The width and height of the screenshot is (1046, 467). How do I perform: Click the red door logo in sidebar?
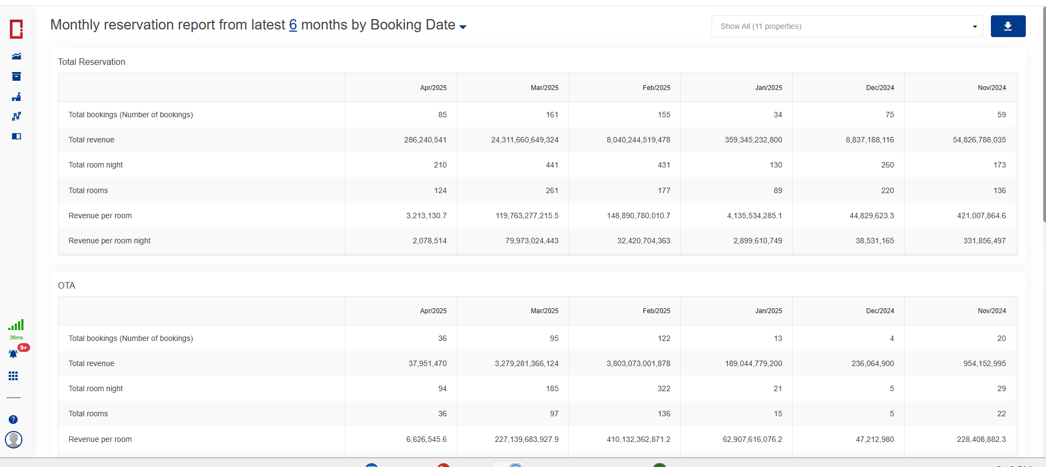click(x=16, y=29)
